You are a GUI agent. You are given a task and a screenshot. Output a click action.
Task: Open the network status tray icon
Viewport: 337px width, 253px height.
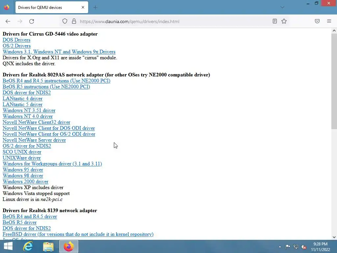point(296,247)
